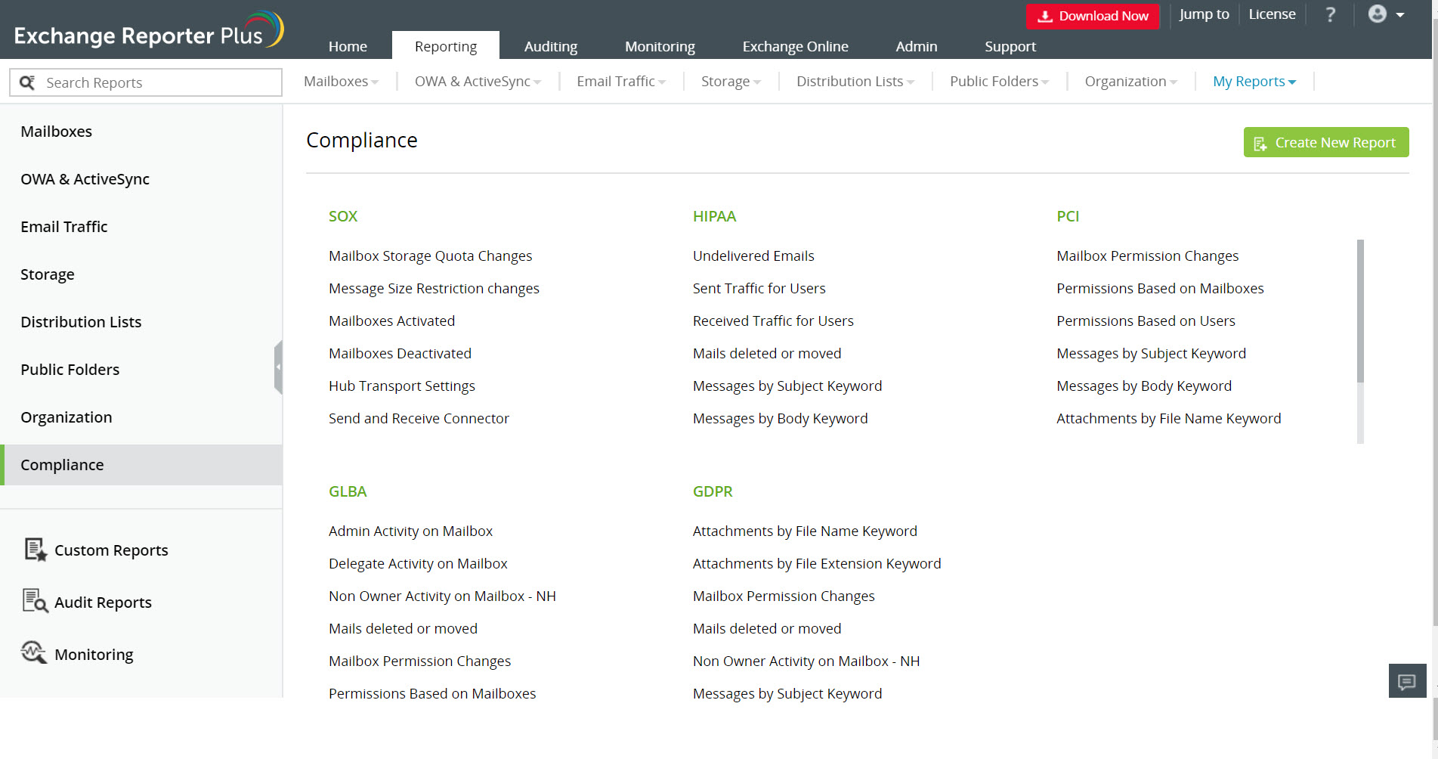
Task: Click the Download Now button
Action: [1093, 16]
